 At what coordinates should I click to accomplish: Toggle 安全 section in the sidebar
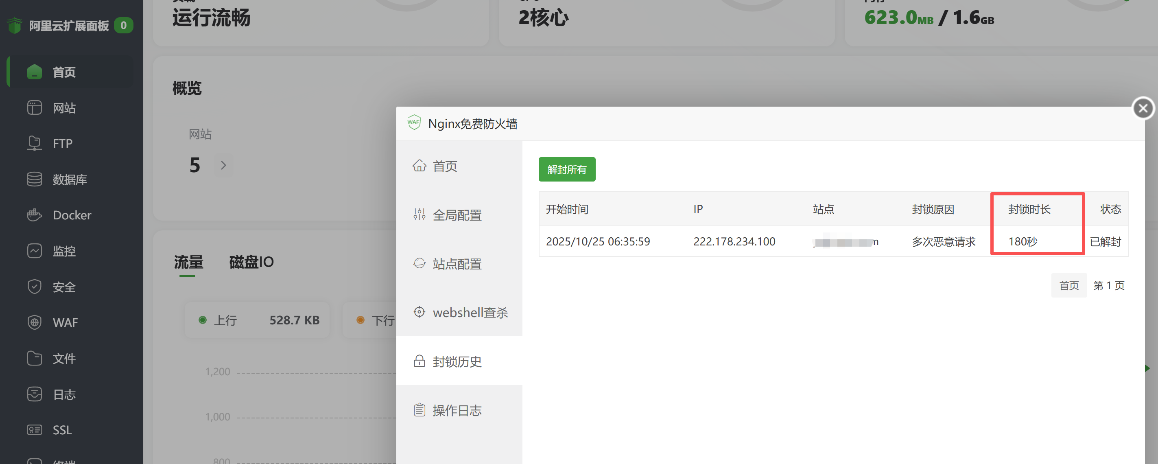[x=64, y=287]
